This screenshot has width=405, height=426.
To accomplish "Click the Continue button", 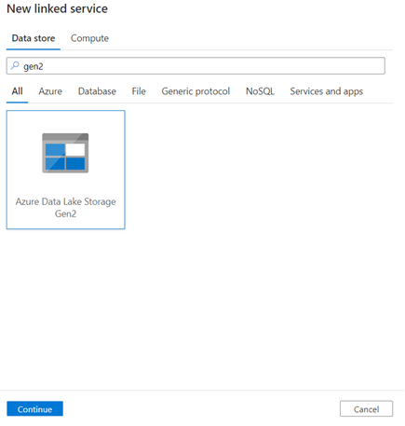I will coord(34,409).
